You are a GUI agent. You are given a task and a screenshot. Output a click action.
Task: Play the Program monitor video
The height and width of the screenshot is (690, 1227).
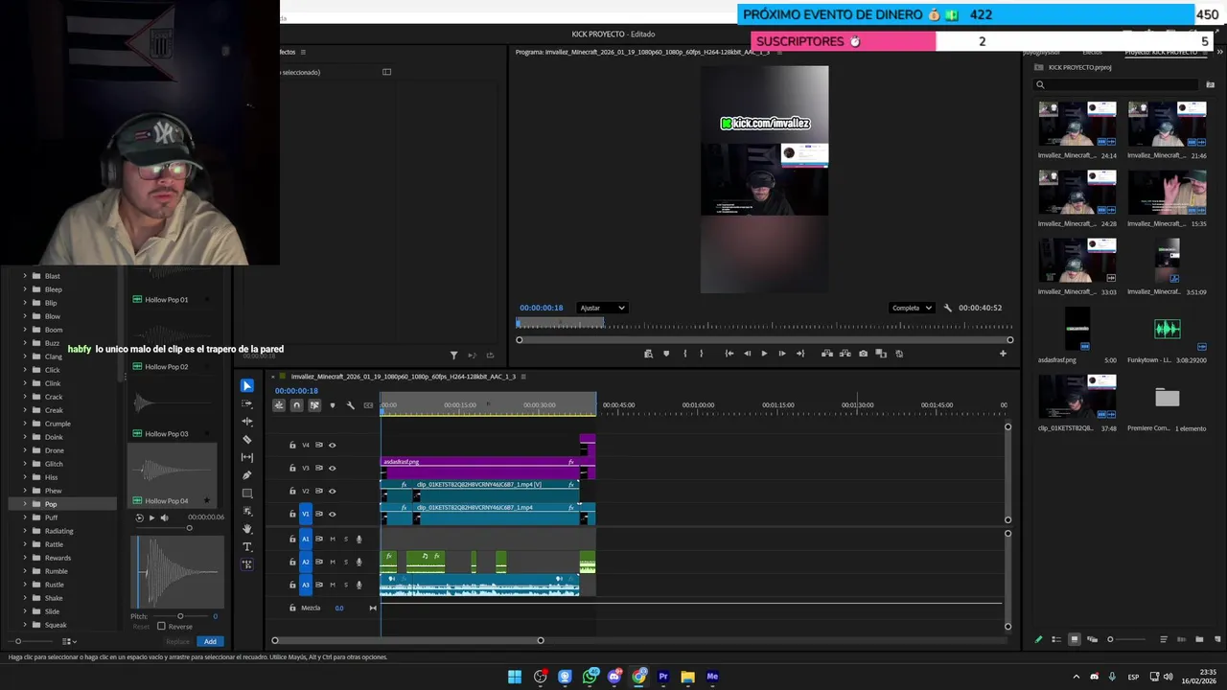(x=764, y=354)
